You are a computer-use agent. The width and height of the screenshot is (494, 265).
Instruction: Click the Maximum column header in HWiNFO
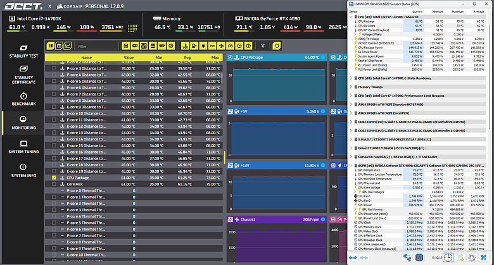coord(458,11)
